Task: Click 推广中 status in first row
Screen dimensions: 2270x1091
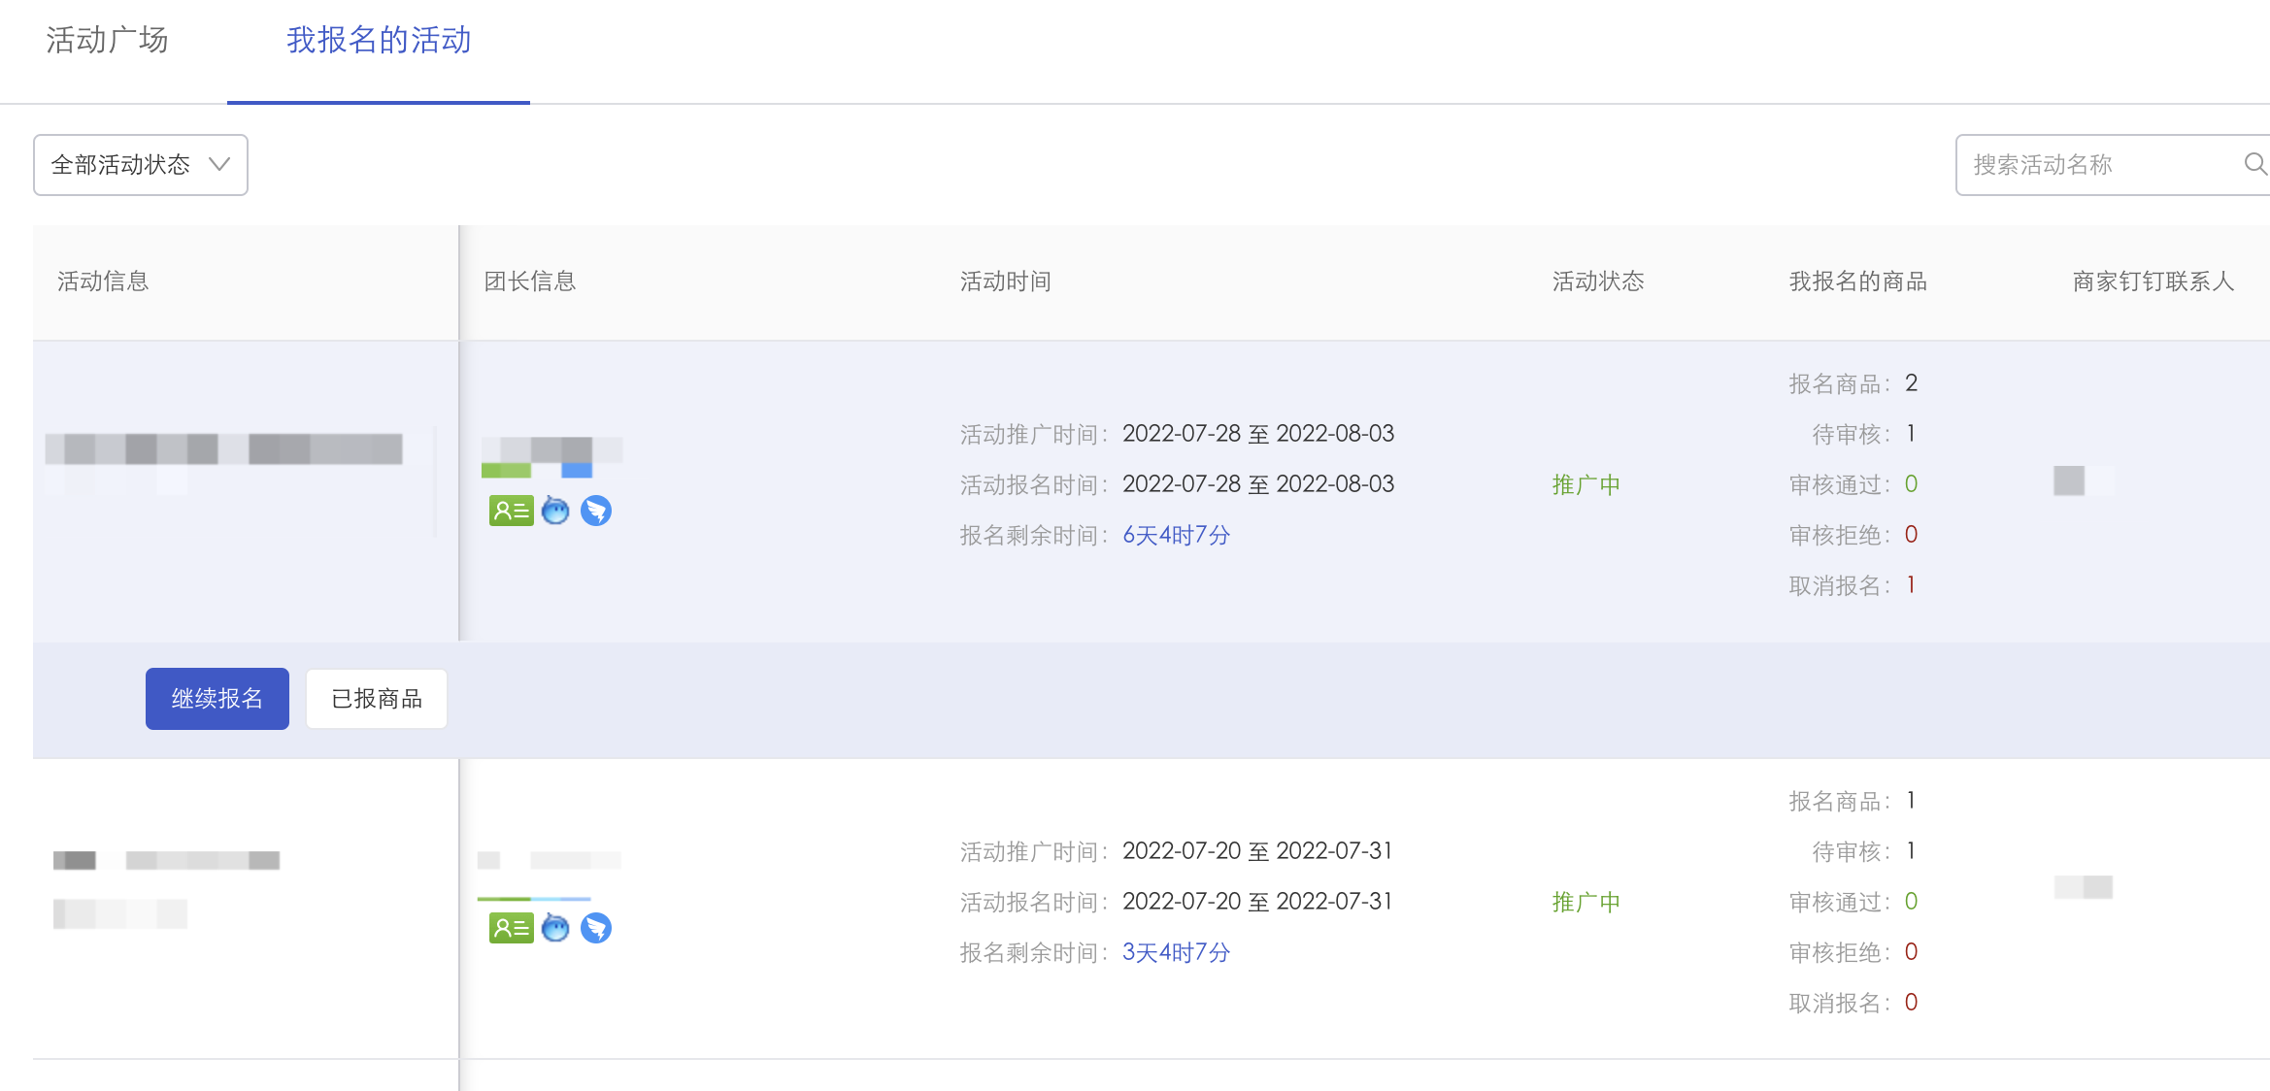Action: point(1586,484)
